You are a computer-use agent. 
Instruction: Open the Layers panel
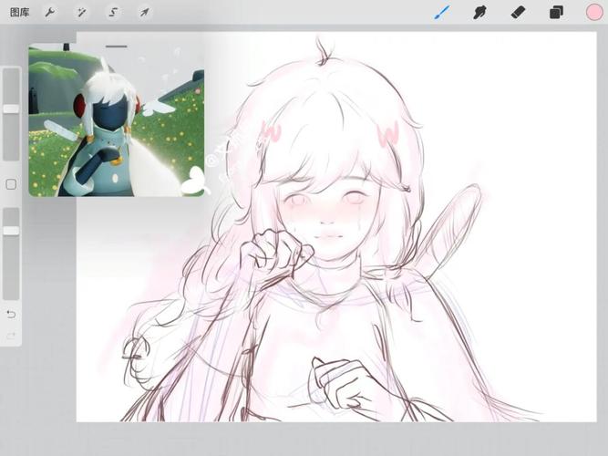point(556,13)
